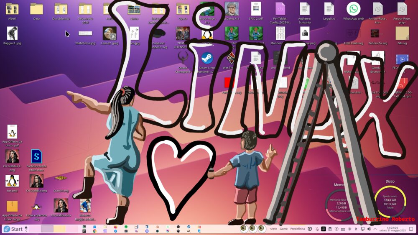Open Telegram from the taskbar
Image resolution: width=418 pixels, height=235 pixels.
tap(115, 231)
